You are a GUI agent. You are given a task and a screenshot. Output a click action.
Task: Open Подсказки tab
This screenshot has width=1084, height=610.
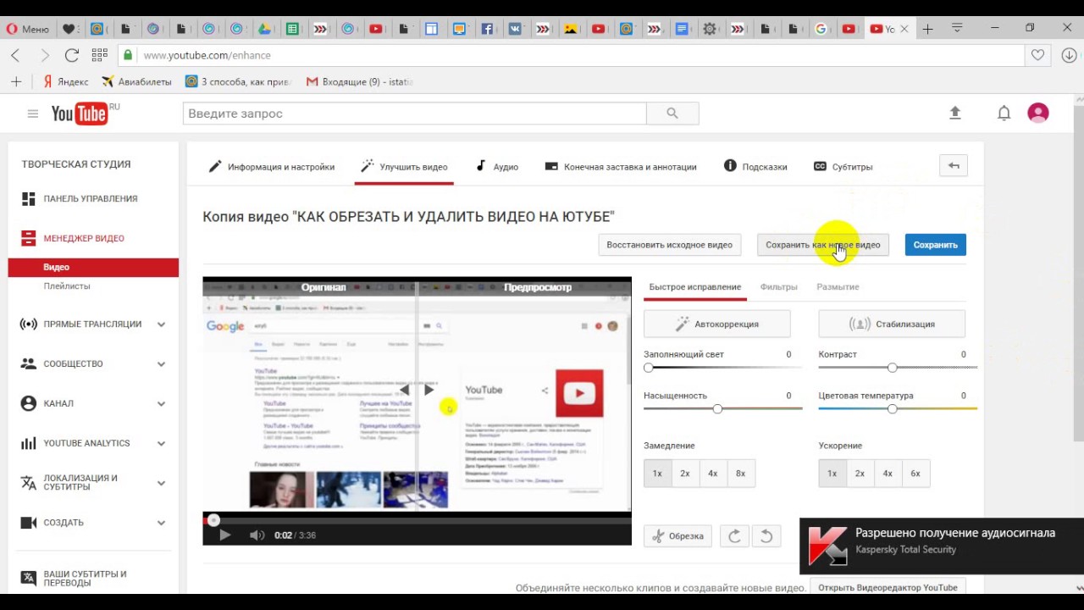(x=755, y=167)
